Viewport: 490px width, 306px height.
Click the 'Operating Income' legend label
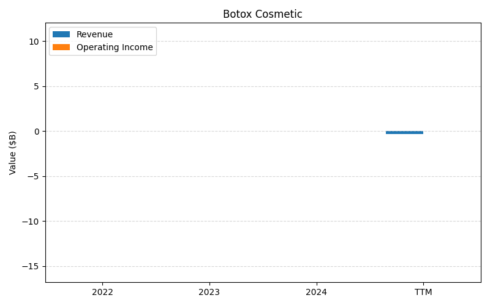click(x=115, y=47)
